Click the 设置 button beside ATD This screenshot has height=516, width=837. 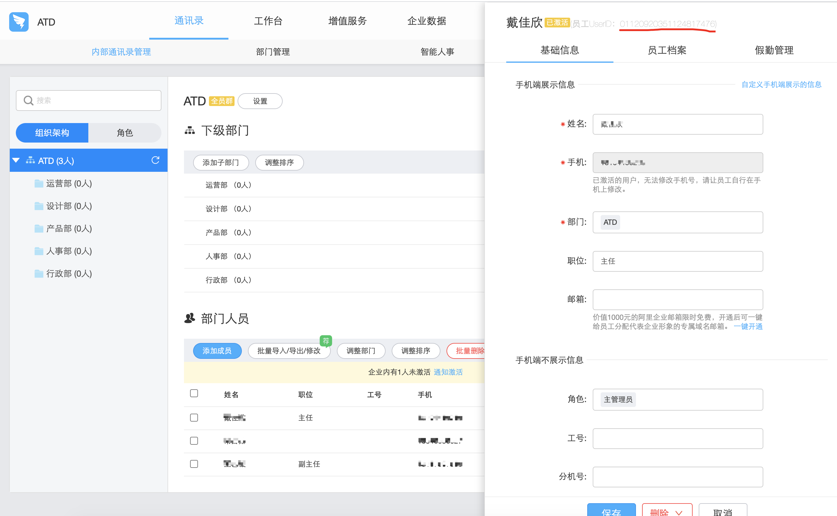pyautogui.click(x=260, y=101)
